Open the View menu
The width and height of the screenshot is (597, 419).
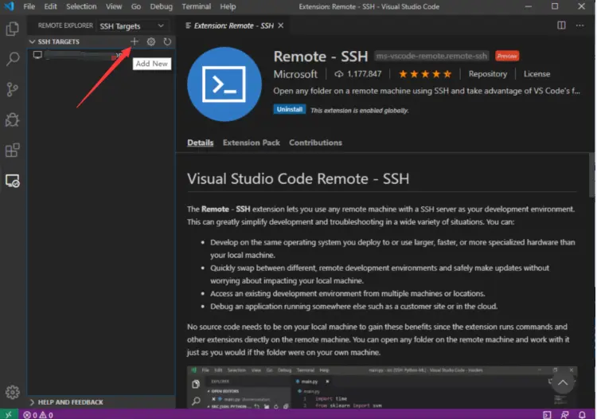[114, 6]
